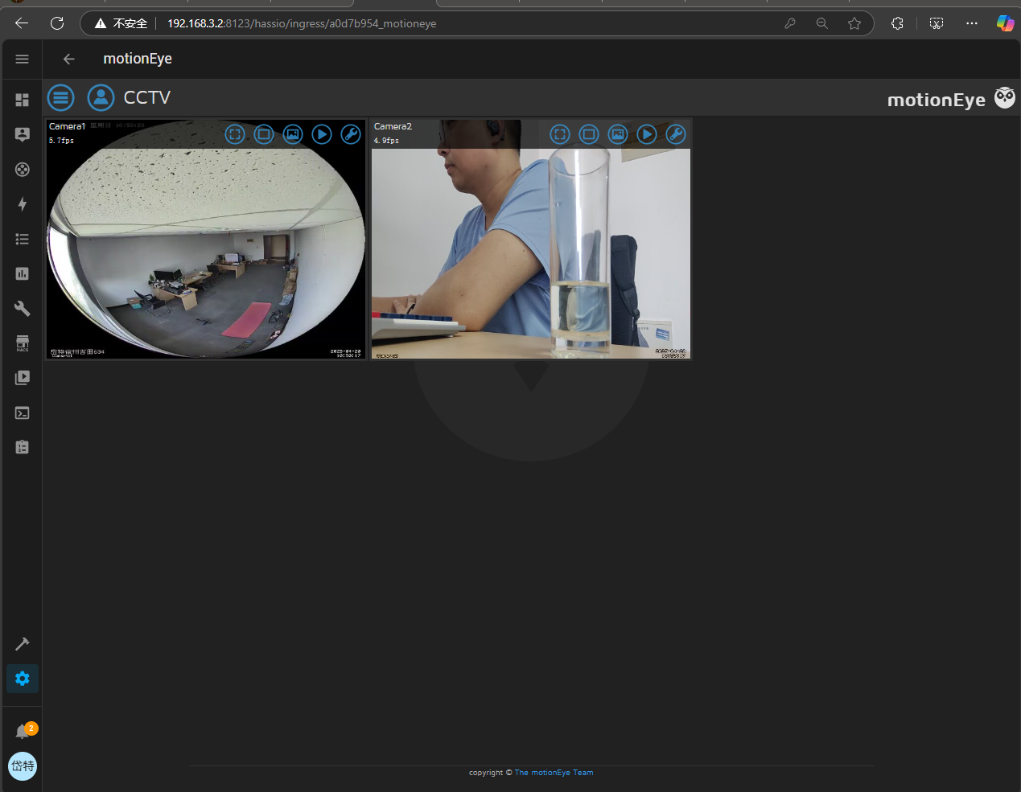
Task: Open developer tools hammer icon
Action: 23,644
